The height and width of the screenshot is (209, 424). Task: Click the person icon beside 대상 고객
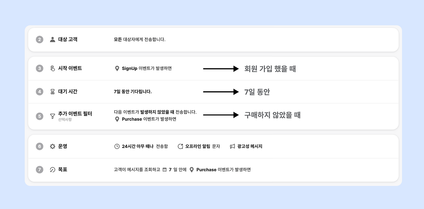tap(52, 39)
